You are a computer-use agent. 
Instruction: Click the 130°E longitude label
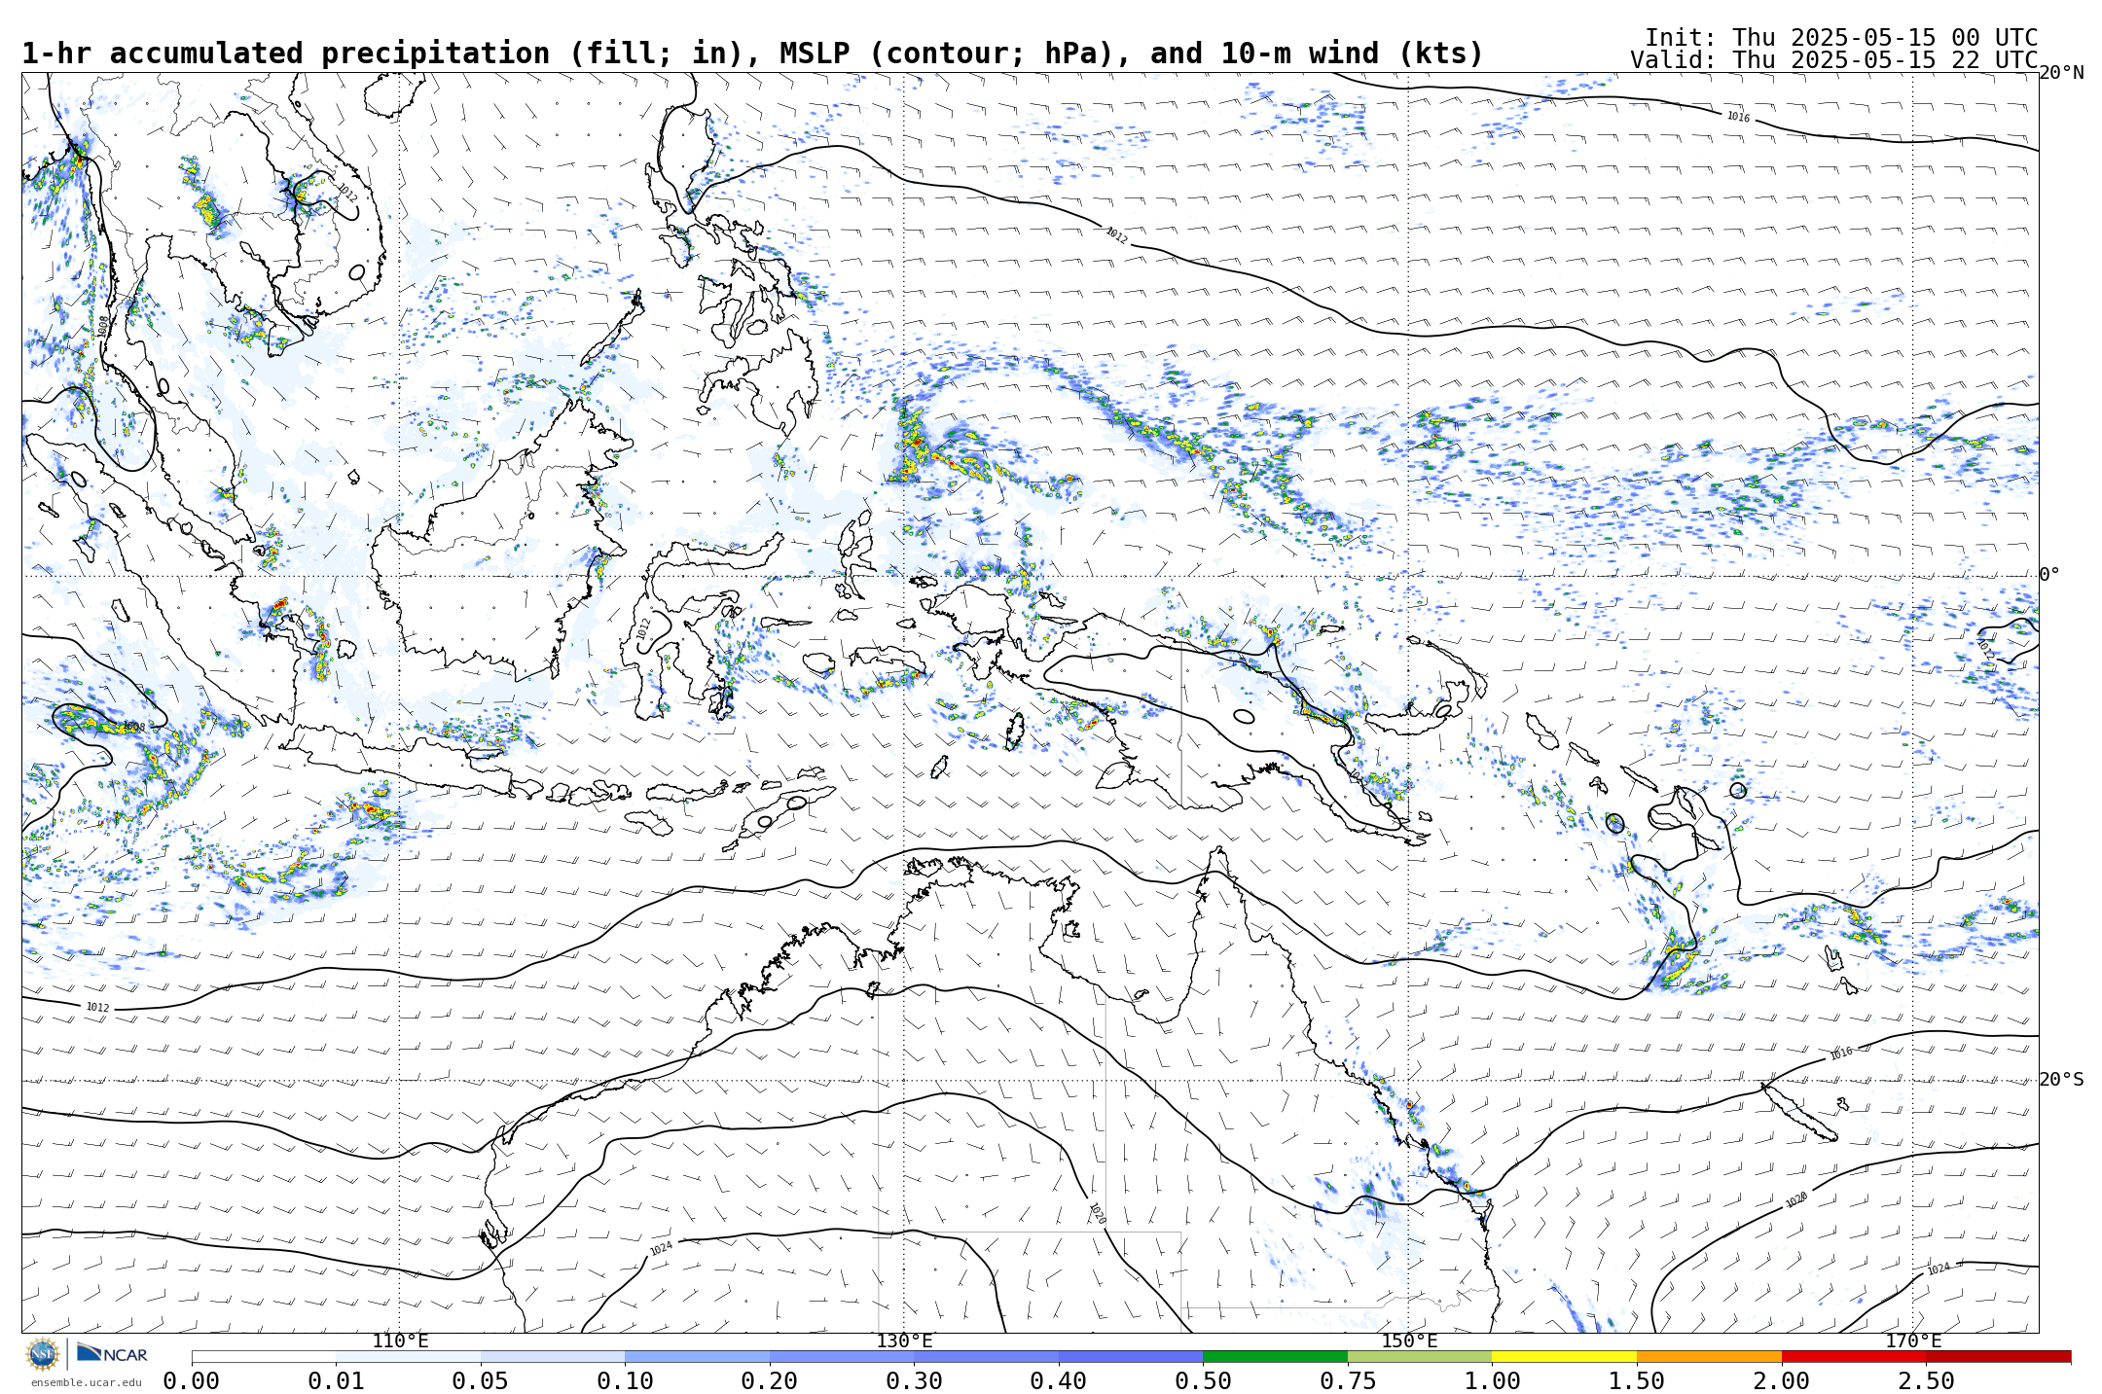pos(904,1341)
